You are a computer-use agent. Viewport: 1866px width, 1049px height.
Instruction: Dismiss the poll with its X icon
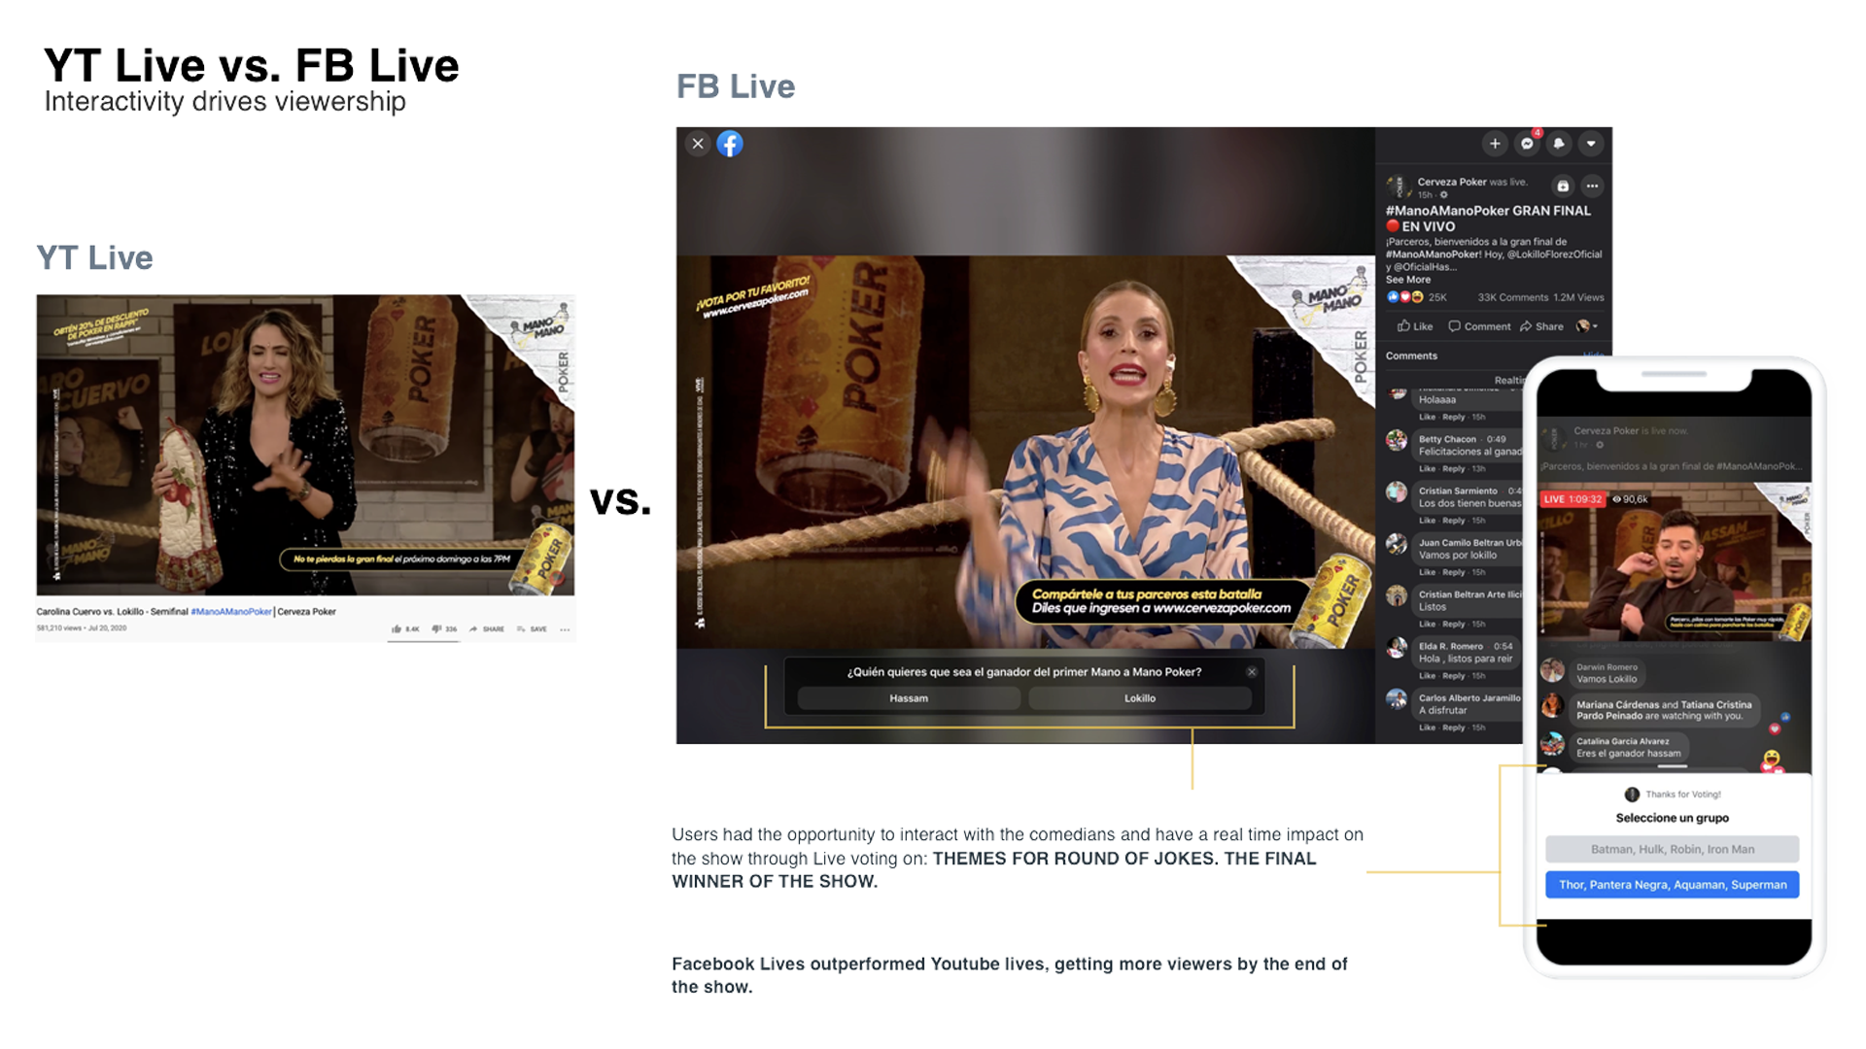(x=1252, y=672)
